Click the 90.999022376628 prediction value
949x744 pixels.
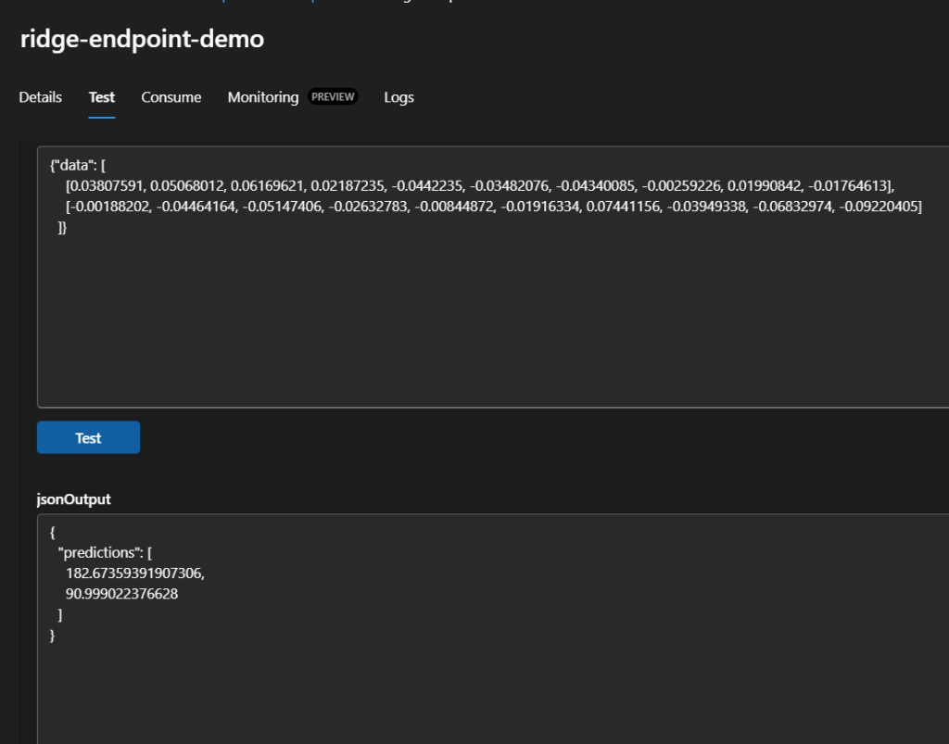(x=121, y=594)
